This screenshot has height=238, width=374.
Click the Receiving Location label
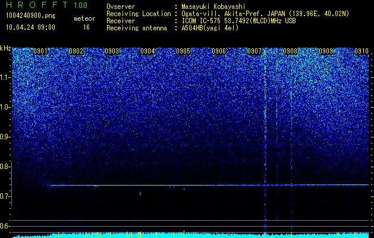pyautogui.click(x=139, y=14)
